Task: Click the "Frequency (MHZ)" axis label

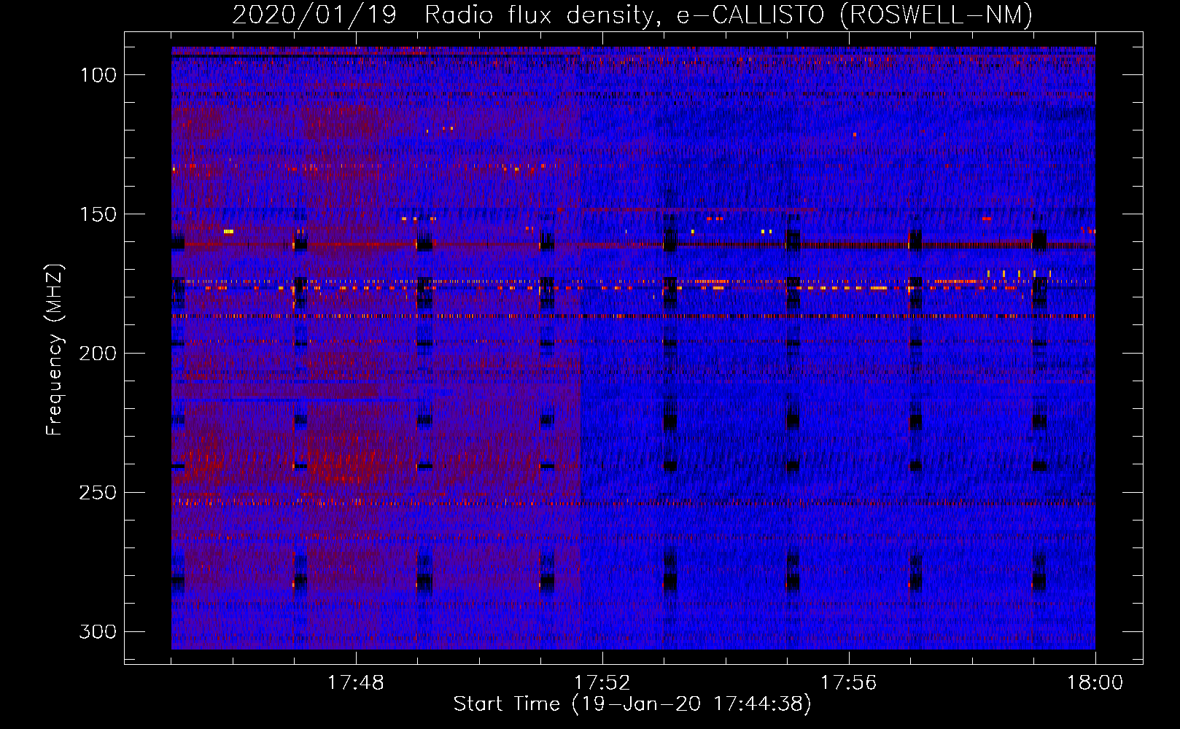Action: click(55, 350)
